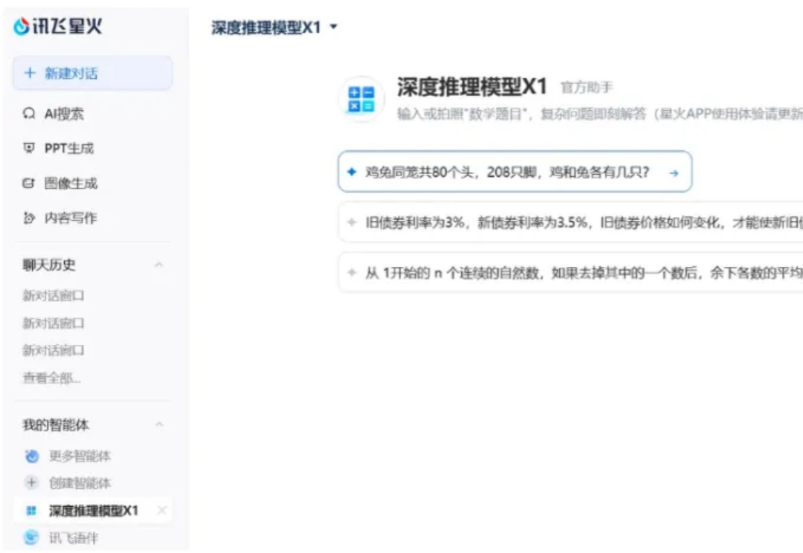Collapse the 我的智能体 section chevron

coord(159,424)
